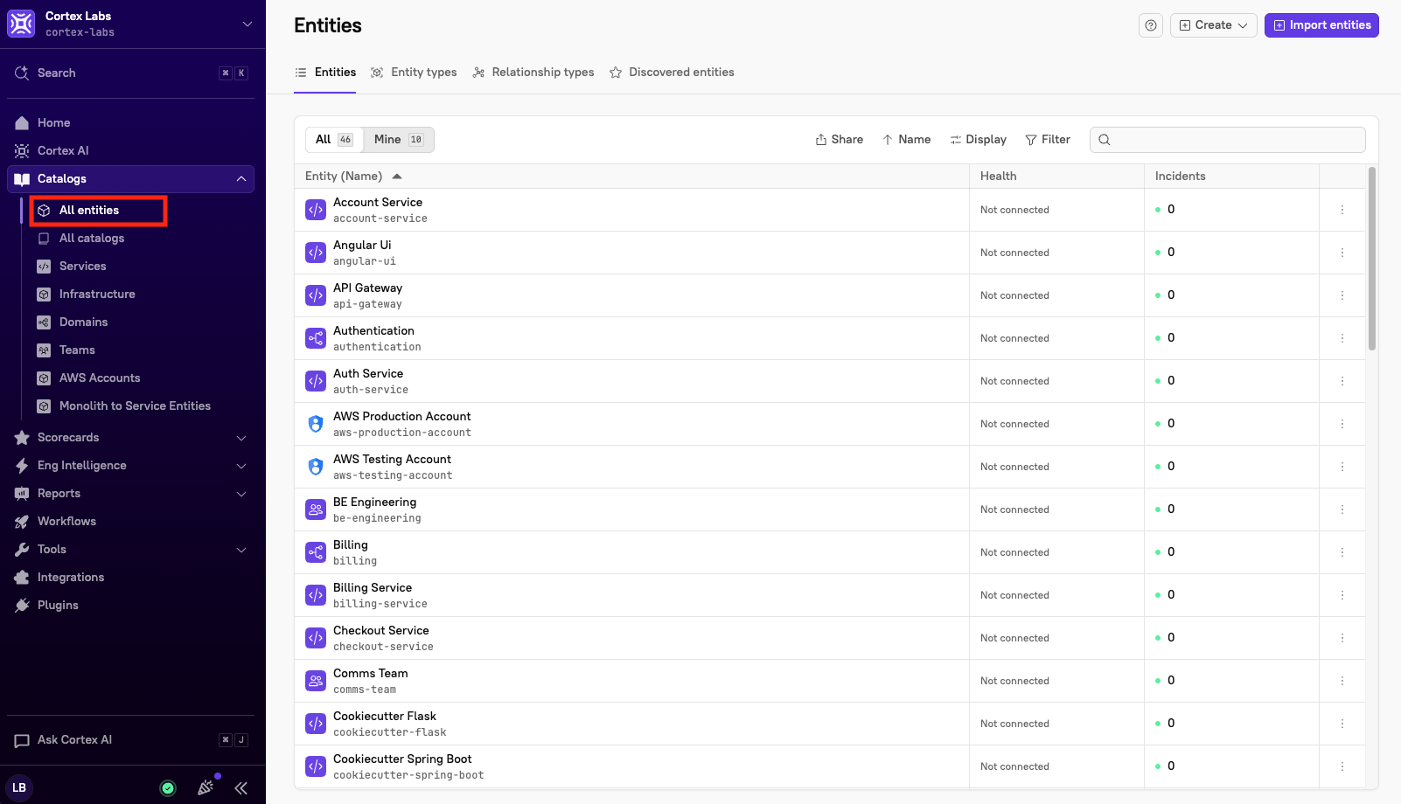Collapse the Catalogs section
1401x804 pixels.
[x=240, y=179]
